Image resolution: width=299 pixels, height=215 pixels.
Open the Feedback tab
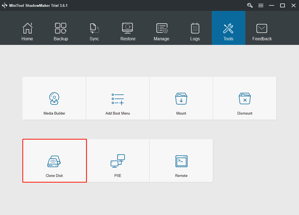point(262,28)
